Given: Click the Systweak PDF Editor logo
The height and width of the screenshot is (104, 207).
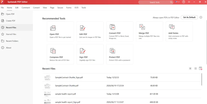Looking at the screenshot, I should [2, 2].
